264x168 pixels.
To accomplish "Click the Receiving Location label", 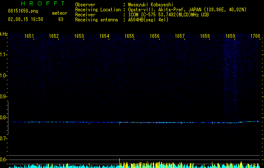I will pos(98,10).
